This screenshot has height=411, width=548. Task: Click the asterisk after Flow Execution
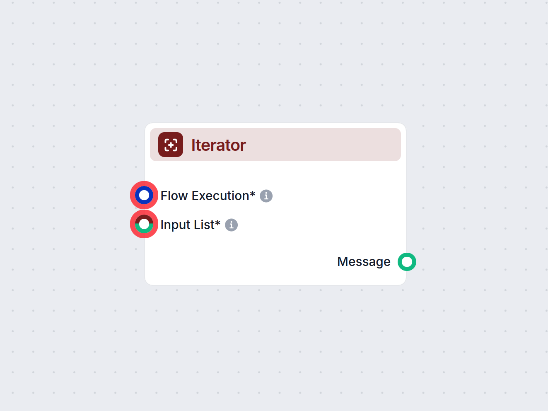pyautogui.click(x=252, y=194)
